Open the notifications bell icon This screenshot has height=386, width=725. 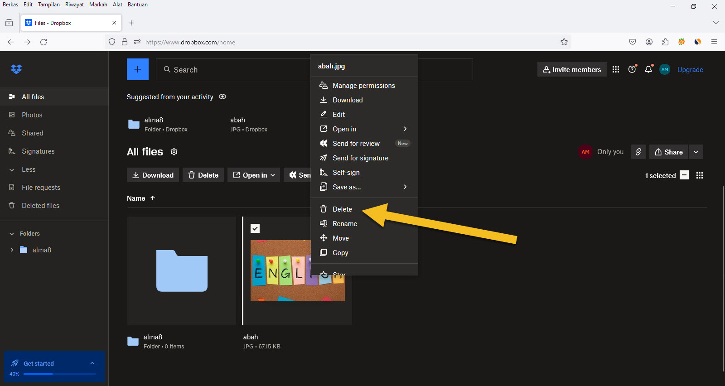[x=648, y=69]
